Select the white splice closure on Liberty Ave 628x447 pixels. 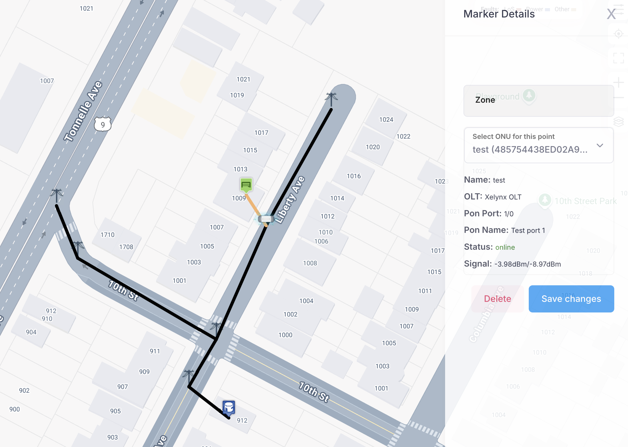click(266, 219)
